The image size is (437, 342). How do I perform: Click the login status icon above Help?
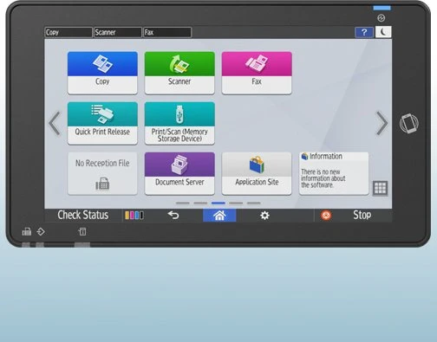tap(382, 18)
